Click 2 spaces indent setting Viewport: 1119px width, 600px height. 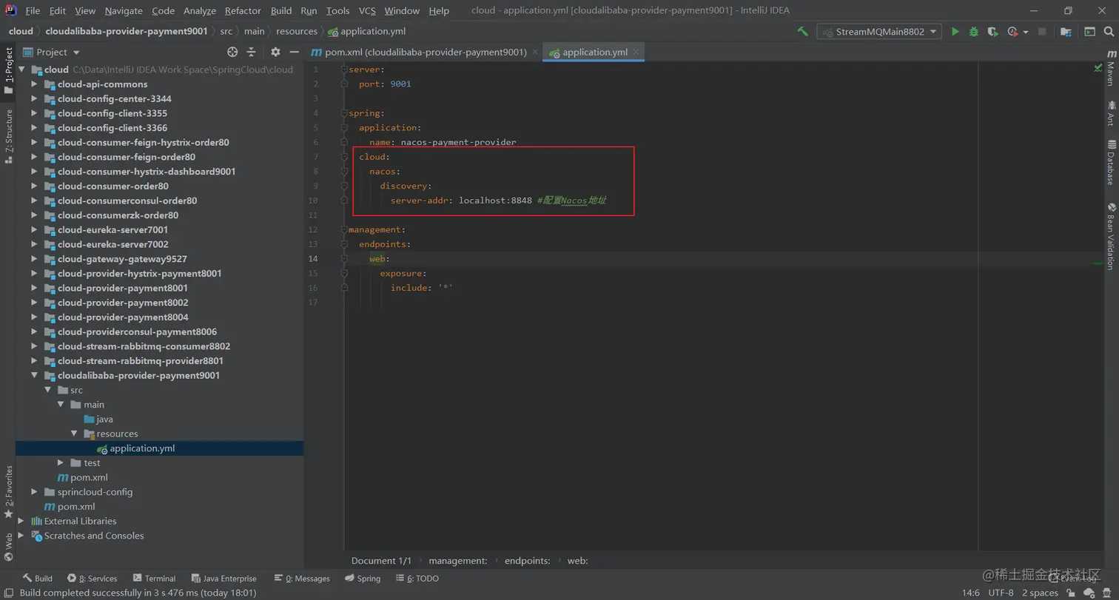(1041, 593)
